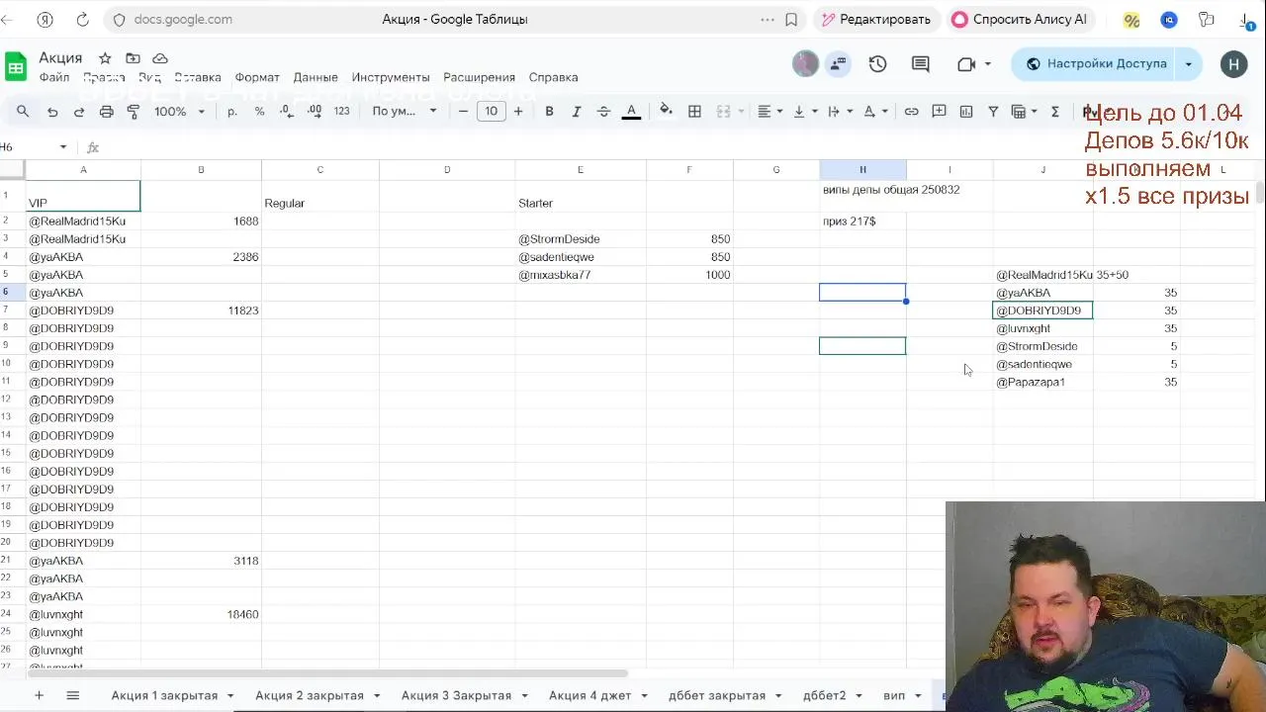This screenshot has width=1266, height=712.
Task: Click the font size field showing 10
Action: click(491, 112)
